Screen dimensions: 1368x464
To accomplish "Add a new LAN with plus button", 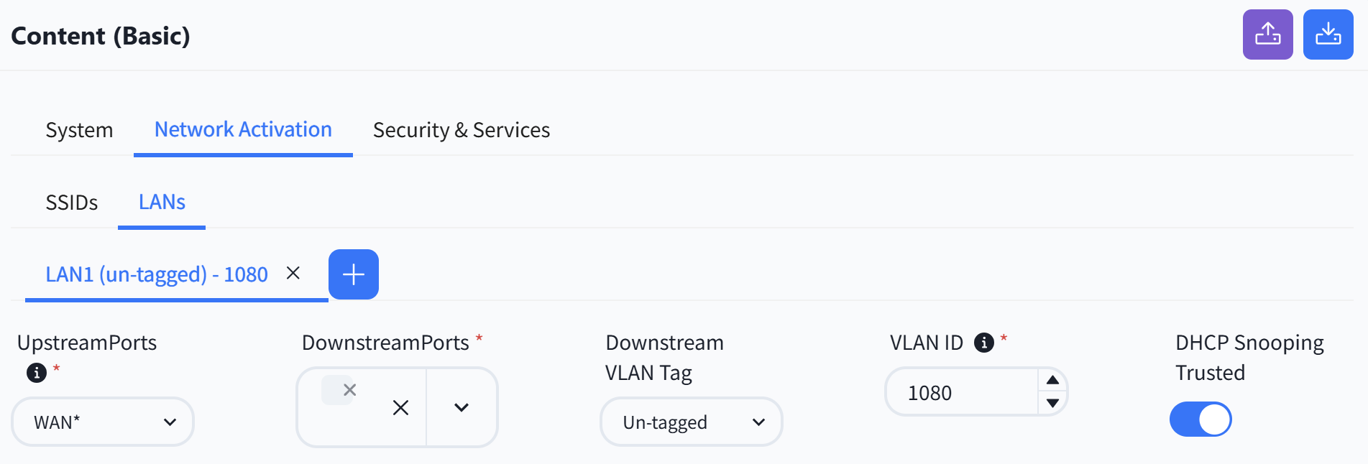I will pos(354,274).
